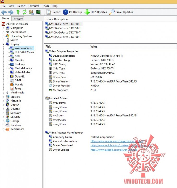Select the BIOS String row

tap(111, 64)
